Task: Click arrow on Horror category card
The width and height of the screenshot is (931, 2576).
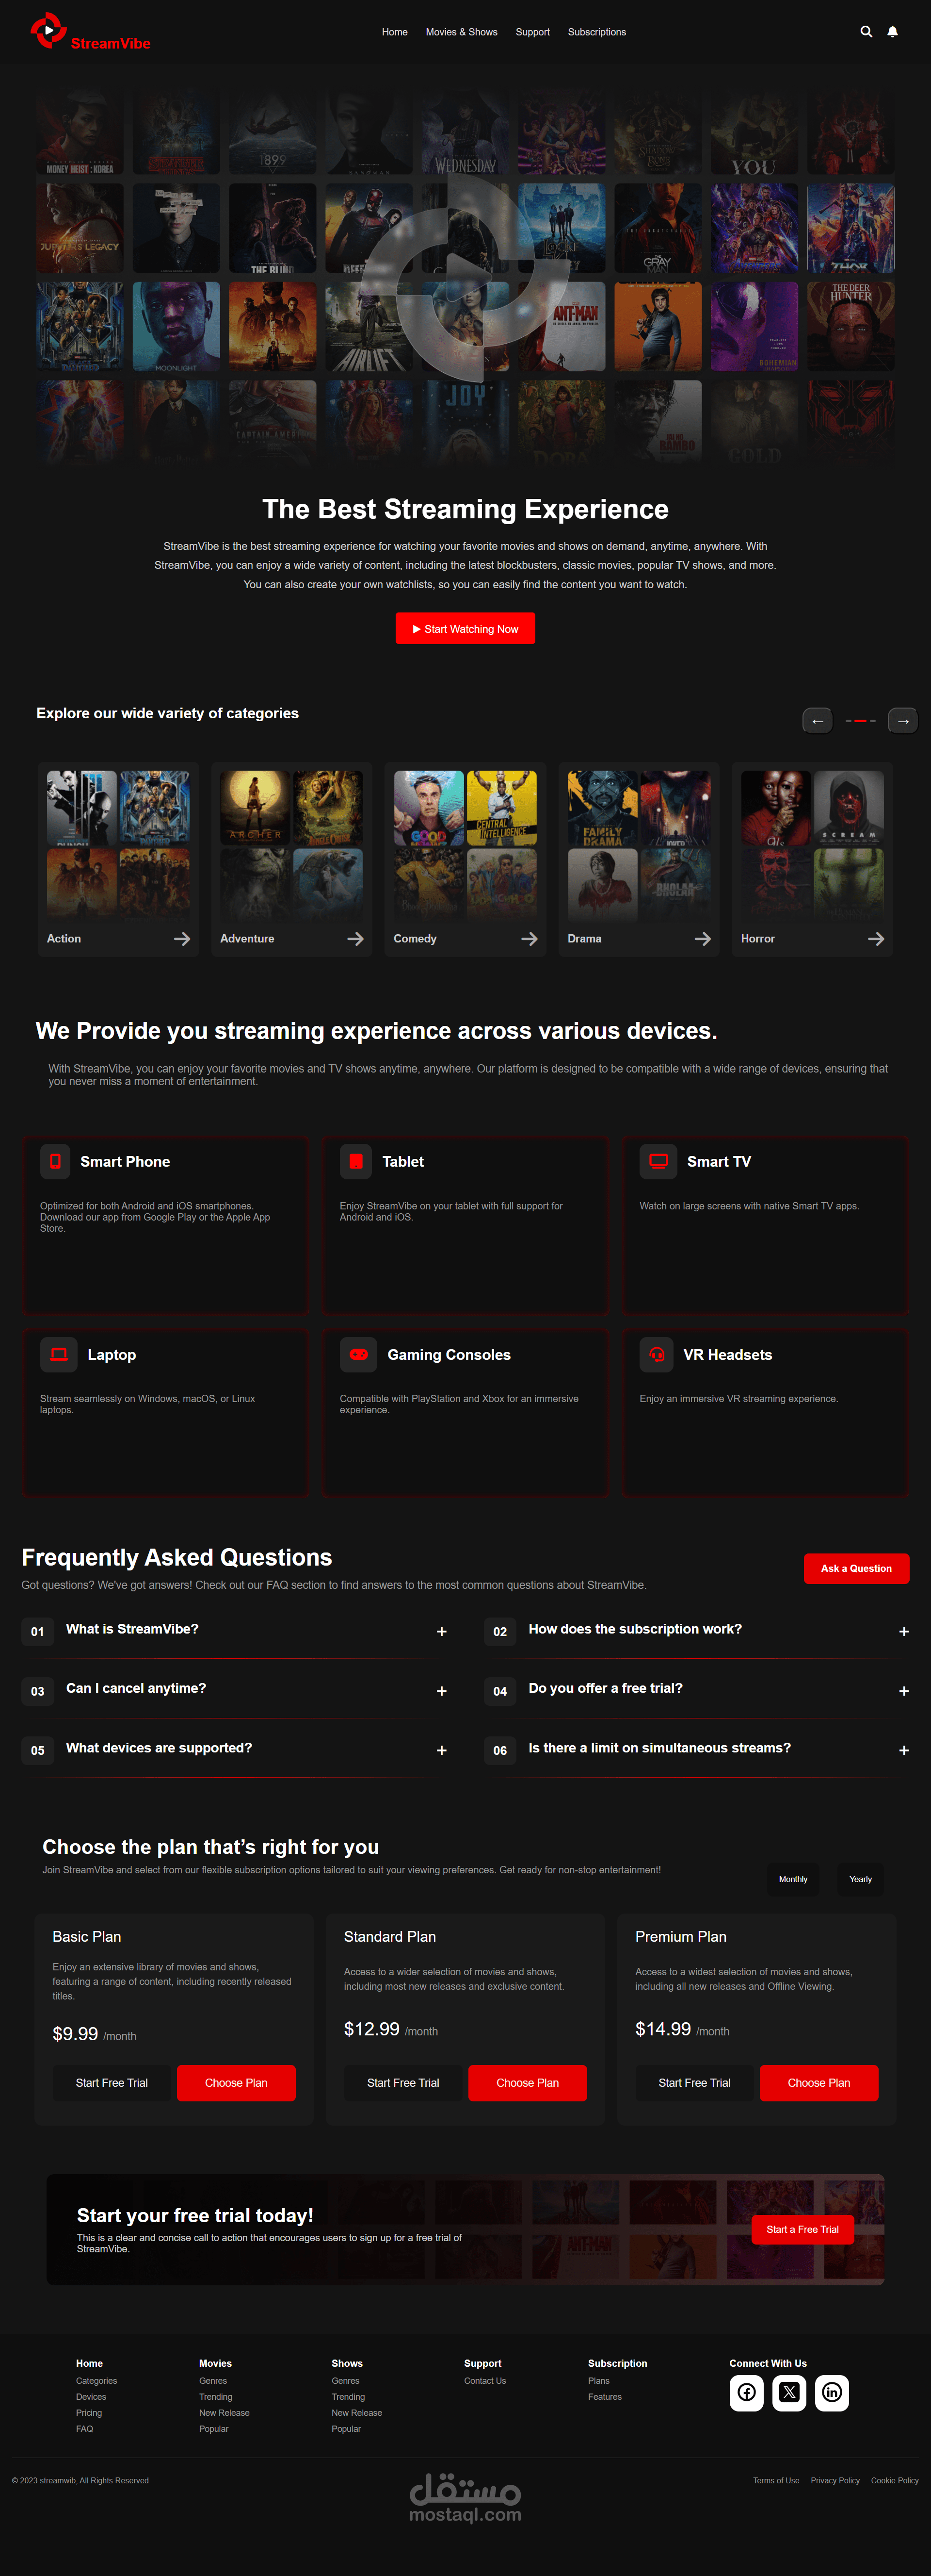Action: [876, 939]
